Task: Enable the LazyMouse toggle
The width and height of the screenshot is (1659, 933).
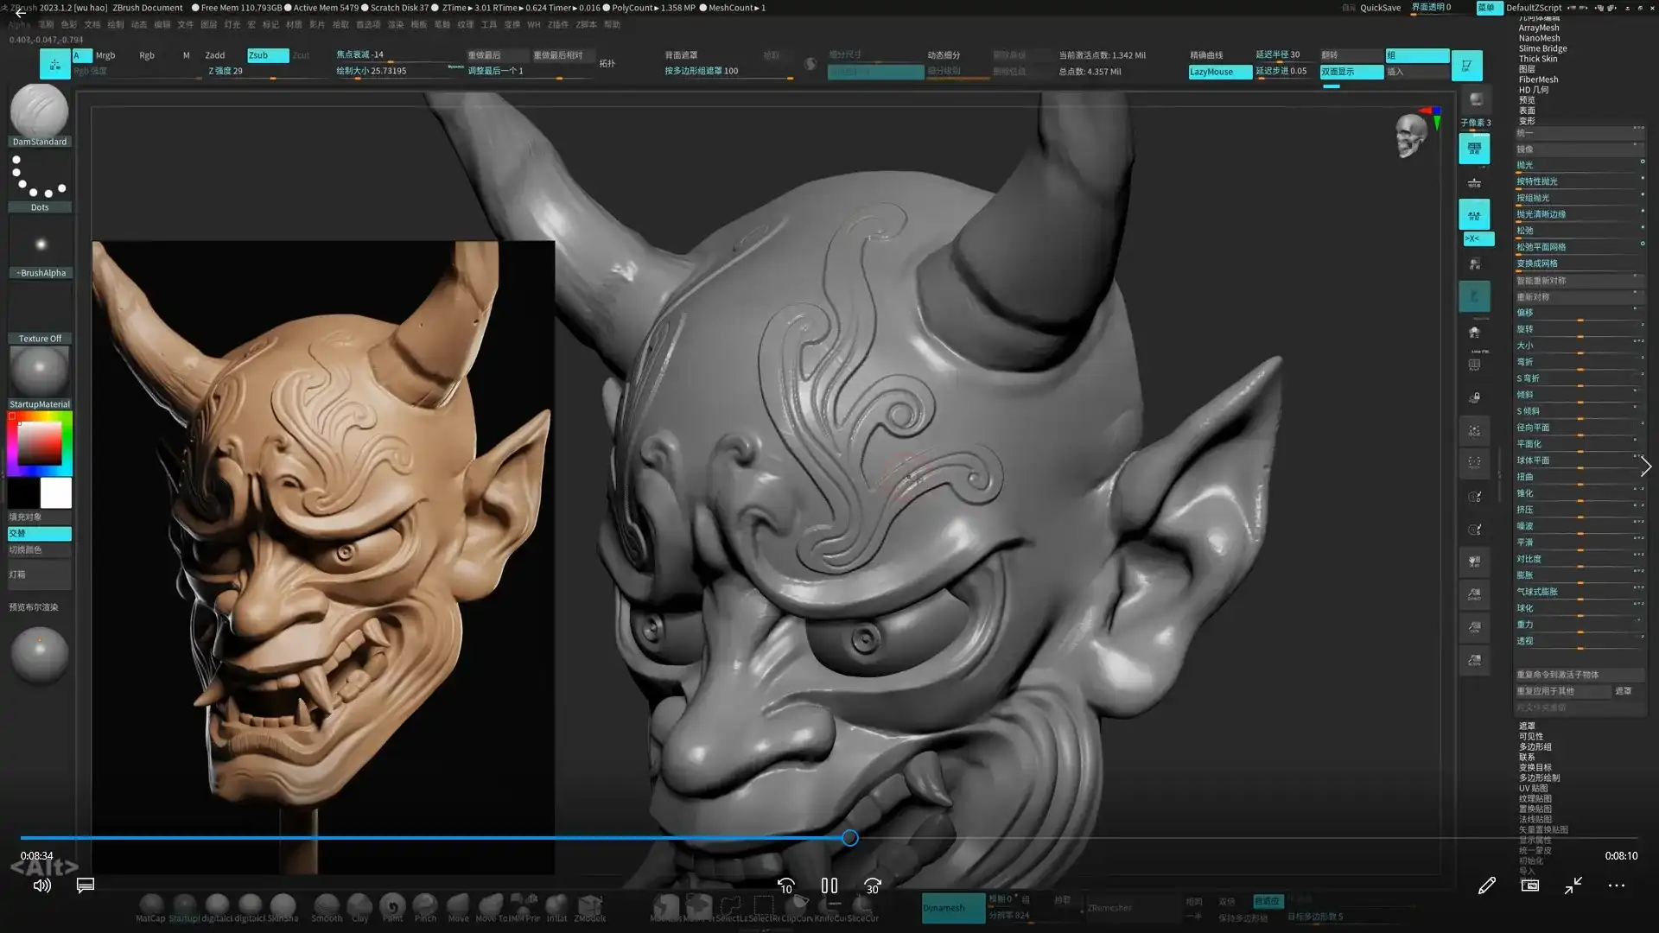Action: (x=1218, y=73)
